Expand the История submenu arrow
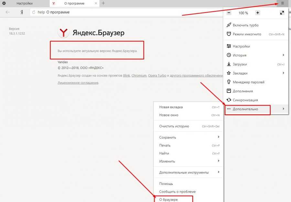The image size is (291, 202). 283,55
